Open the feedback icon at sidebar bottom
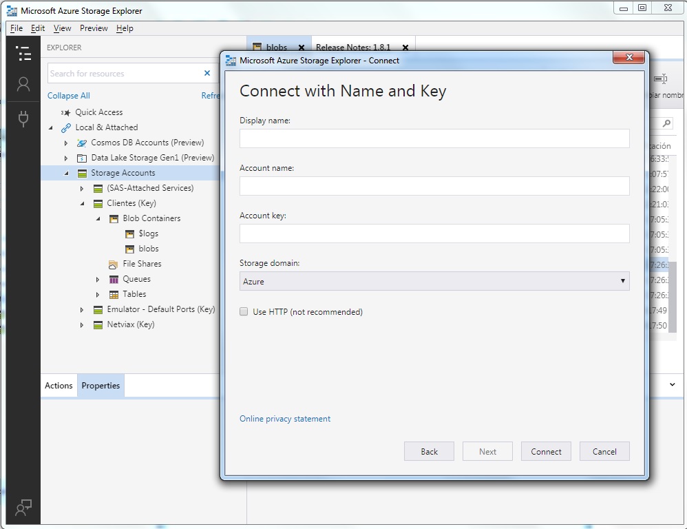The height and width of the screenshot is (529, 687). click(x=23, y=508)
